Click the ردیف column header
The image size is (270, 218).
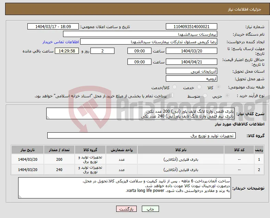259,150
